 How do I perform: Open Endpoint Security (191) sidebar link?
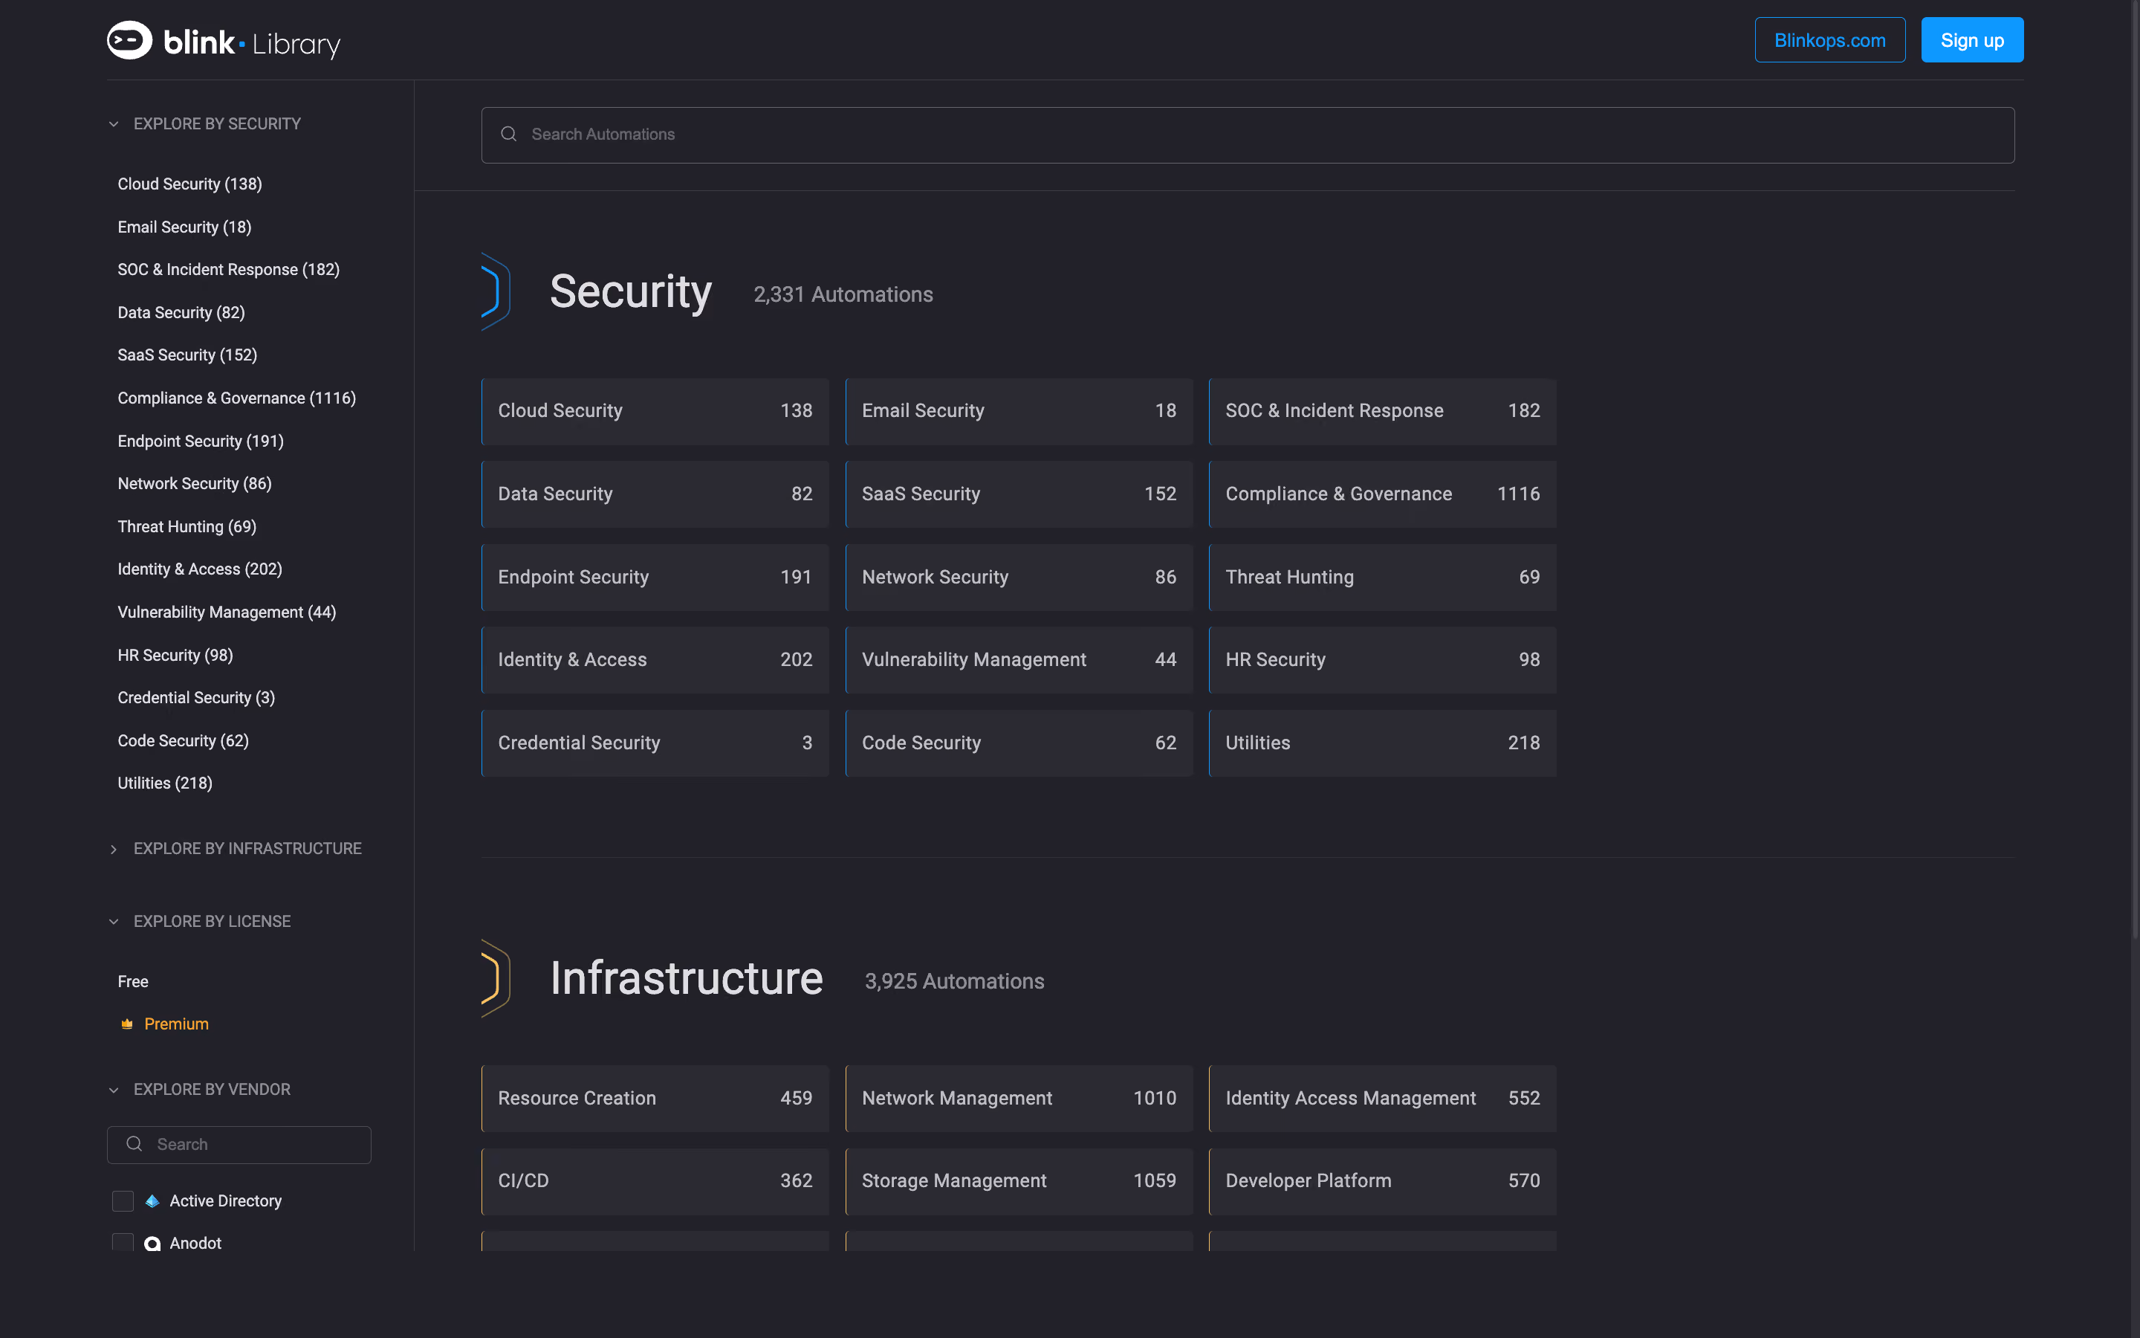(201, 441)
